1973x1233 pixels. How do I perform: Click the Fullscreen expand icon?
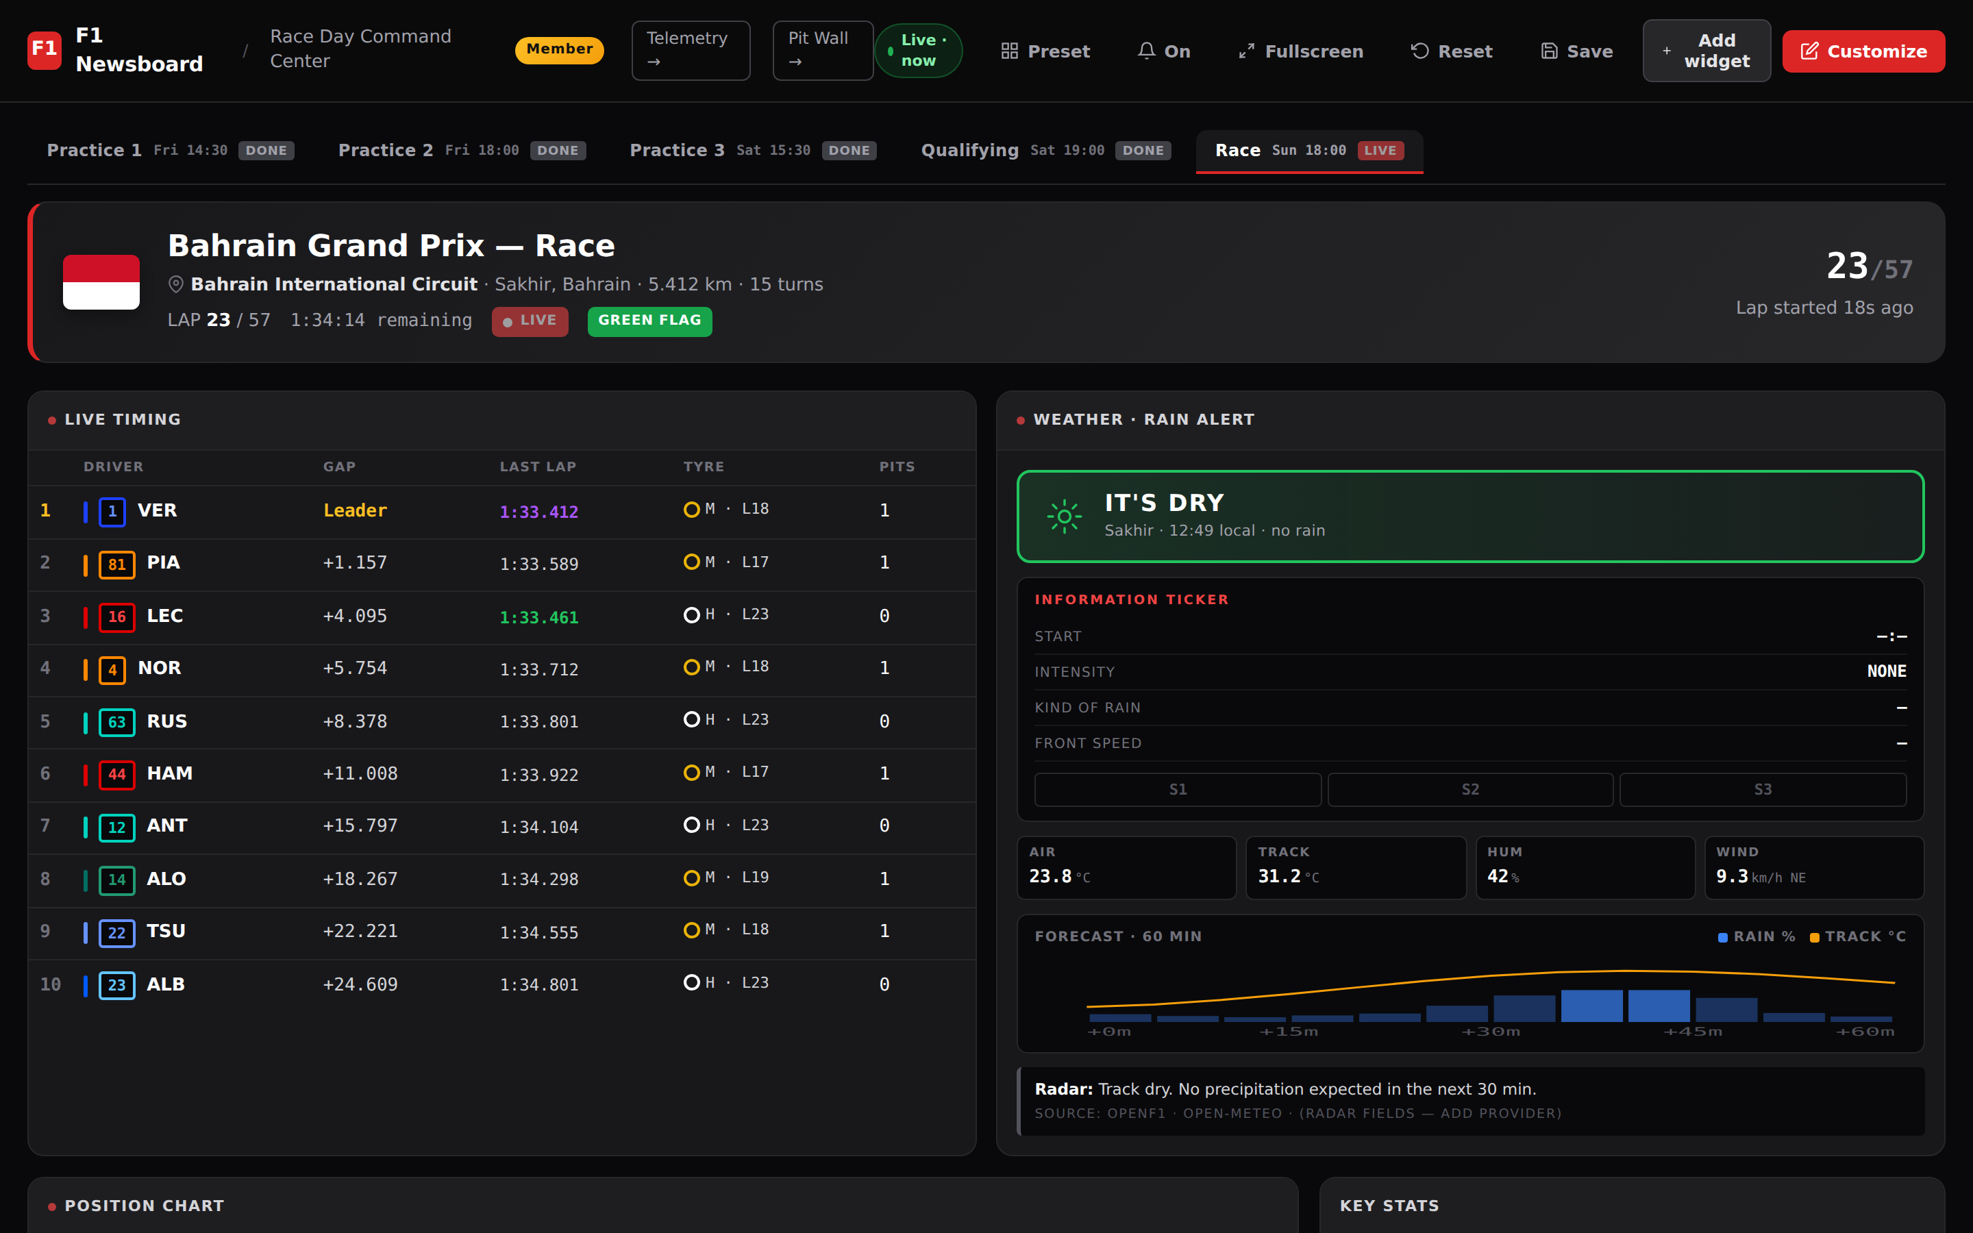(x=1247, y=51)
